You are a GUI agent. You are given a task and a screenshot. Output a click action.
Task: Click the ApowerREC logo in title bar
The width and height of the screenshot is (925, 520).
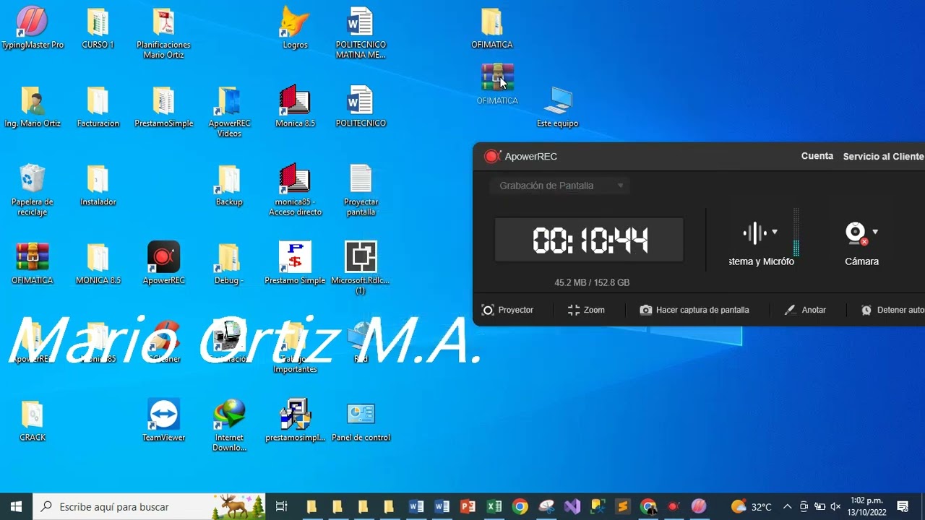[x=492, y=156]
